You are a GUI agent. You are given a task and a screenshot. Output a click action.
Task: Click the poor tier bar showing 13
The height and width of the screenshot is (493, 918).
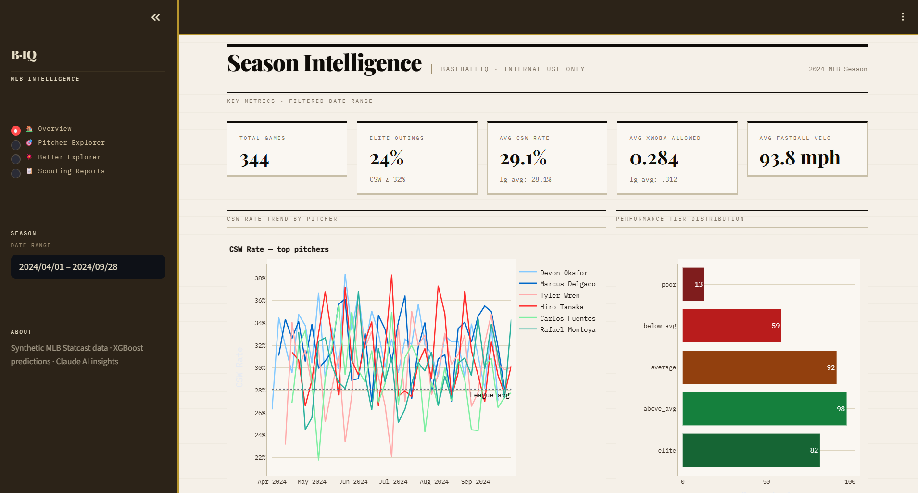point(693,284)
